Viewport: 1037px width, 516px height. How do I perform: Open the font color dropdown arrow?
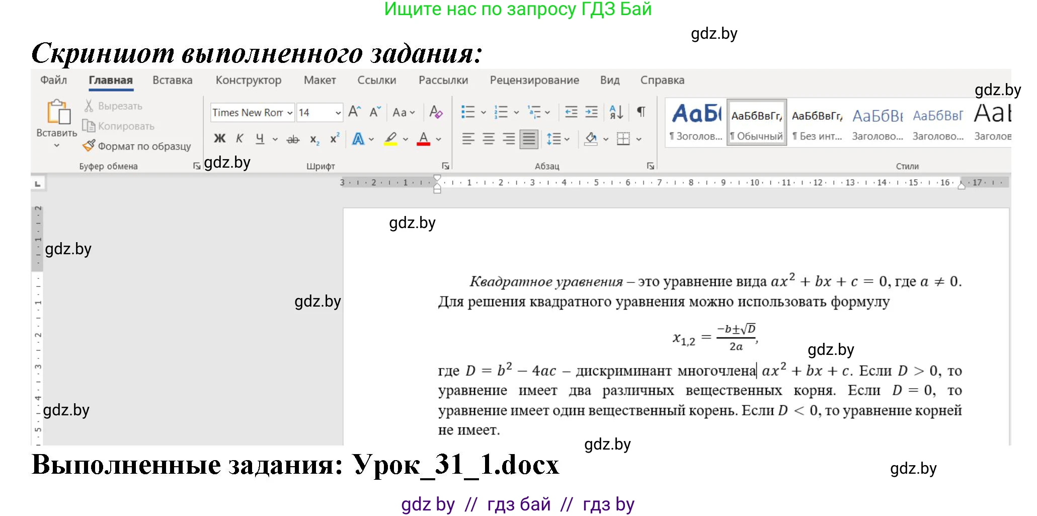coord(439,138)
